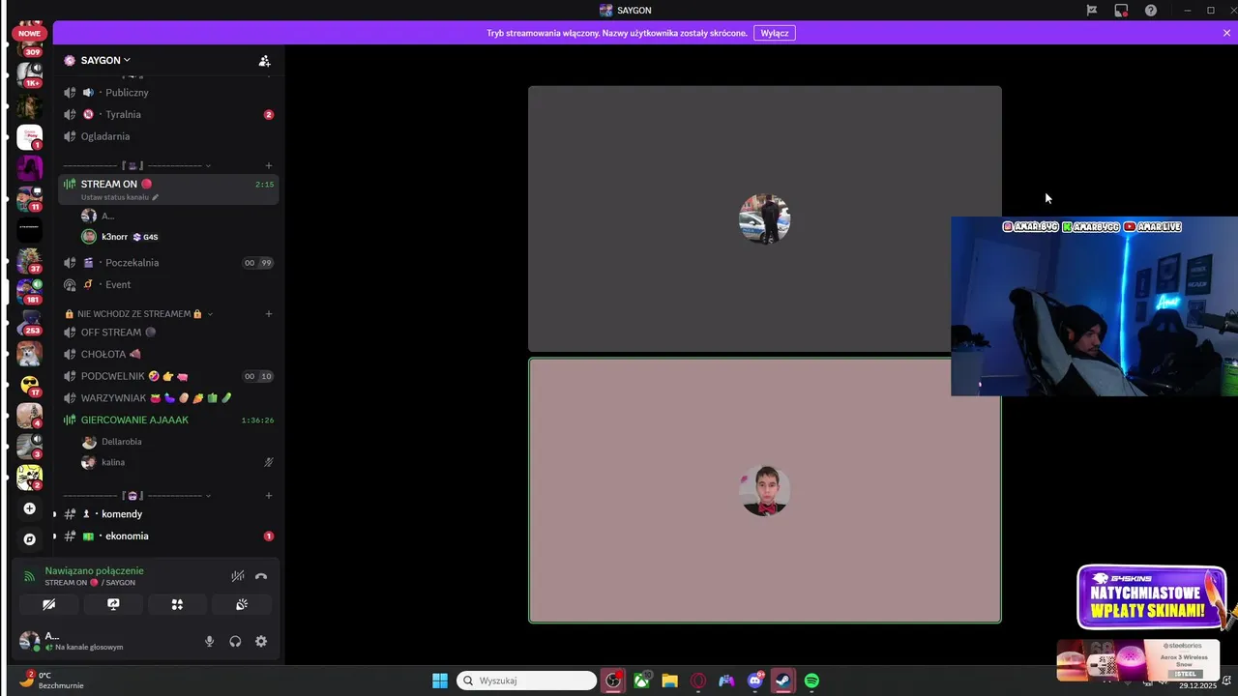Join the PODCWELNIK voice channel
The height and width of the screenshot is (696, 1238).
click(168, 376)
